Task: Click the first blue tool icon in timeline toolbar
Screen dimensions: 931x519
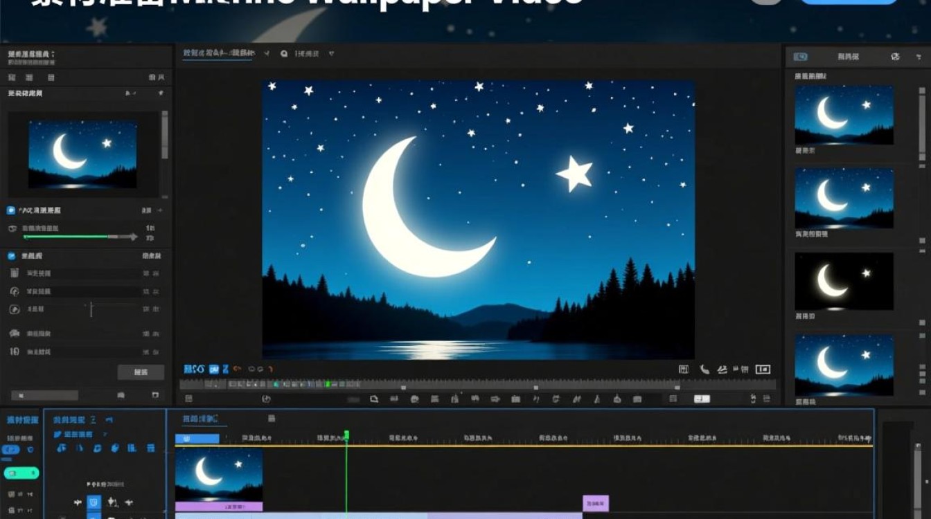Action: pyautogui.click(x=62, y=448)
